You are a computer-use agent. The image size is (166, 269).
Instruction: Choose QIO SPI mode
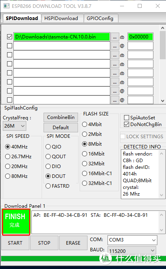click(x=53, y=147)
